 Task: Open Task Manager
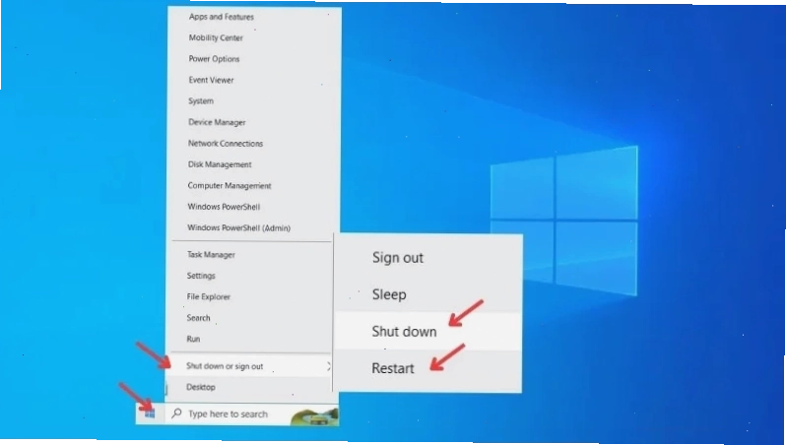(211, 255)
